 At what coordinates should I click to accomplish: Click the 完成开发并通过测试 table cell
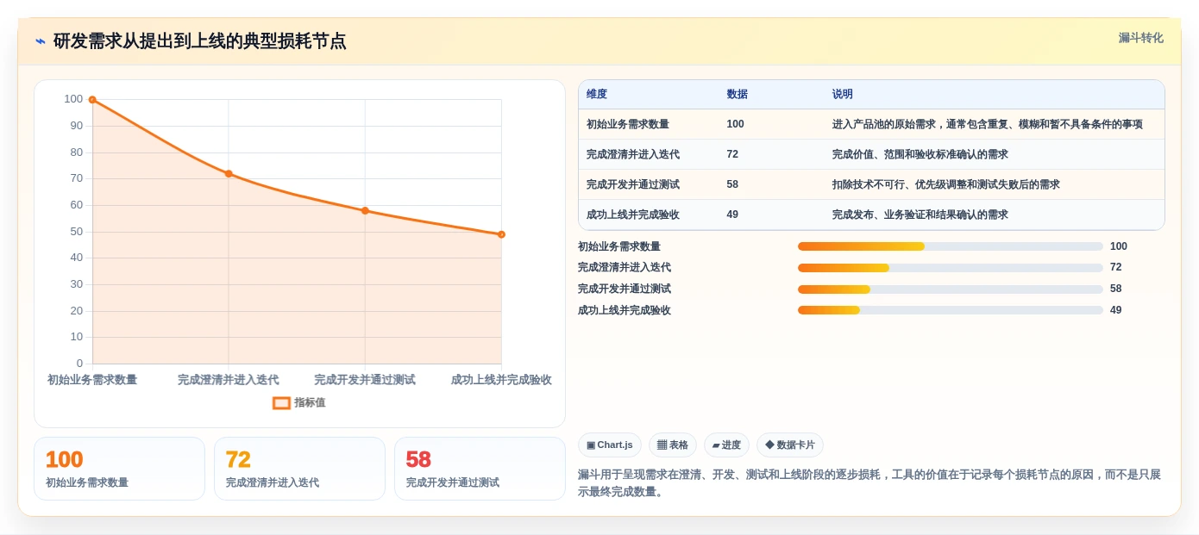(633, 184)
